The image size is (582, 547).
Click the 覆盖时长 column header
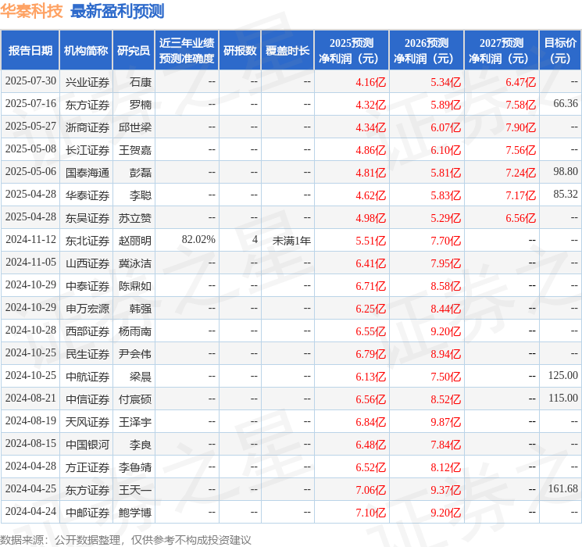pyautogui.click(x=287, y=51)
